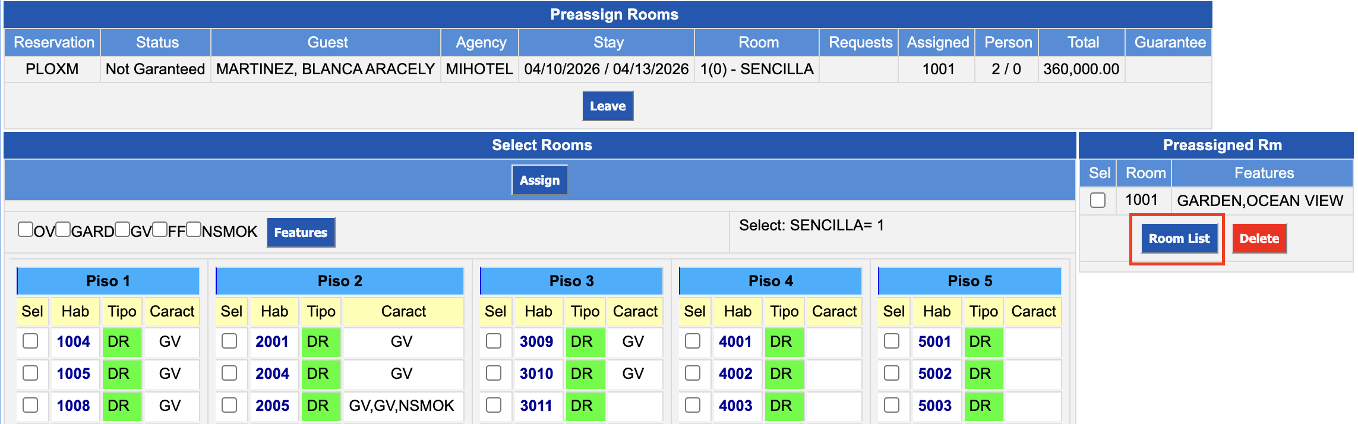
Task: Select the Piso 3 floor header
Action: coord(571,281)
